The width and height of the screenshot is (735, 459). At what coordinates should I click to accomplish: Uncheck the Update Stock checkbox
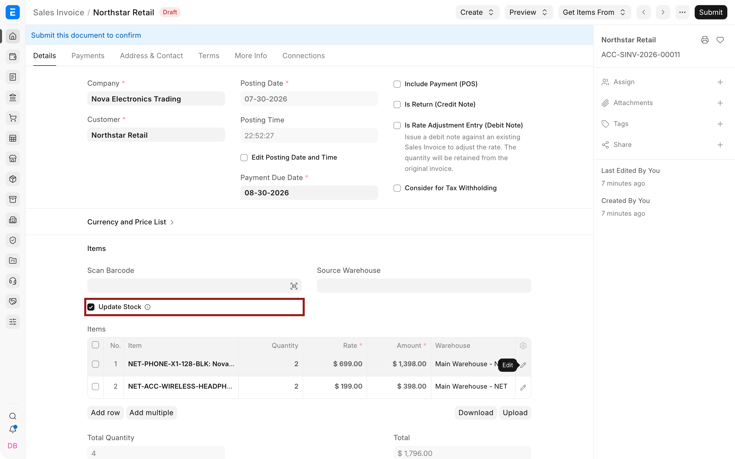91,307
